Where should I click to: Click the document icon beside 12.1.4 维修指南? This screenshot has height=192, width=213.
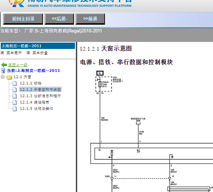(15, 103)
